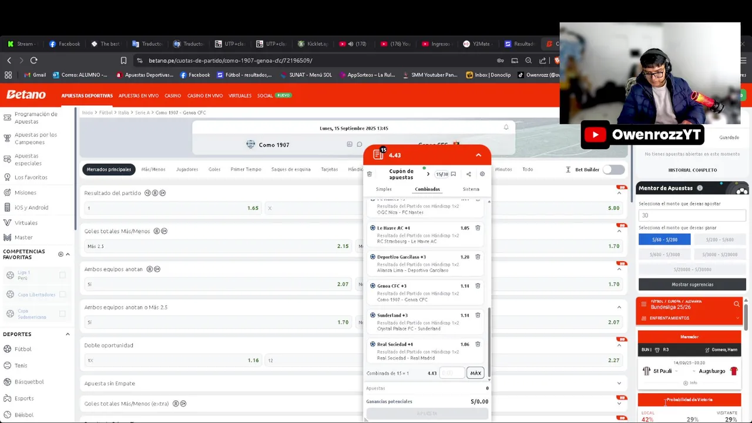Clear all bets with the slip trash icon
The height and width of the screenshot is (423, 752).
point(370,174)
